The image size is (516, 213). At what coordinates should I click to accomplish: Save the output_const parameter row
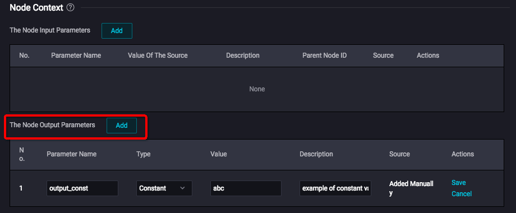(458, 182)
